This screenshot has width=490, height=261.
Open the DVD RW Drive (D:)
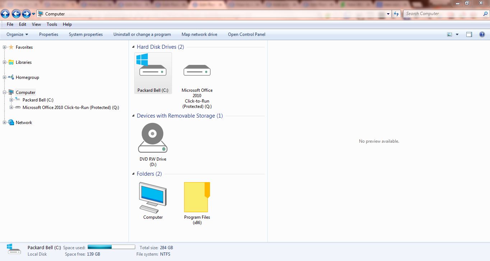(x=152, y=138)
